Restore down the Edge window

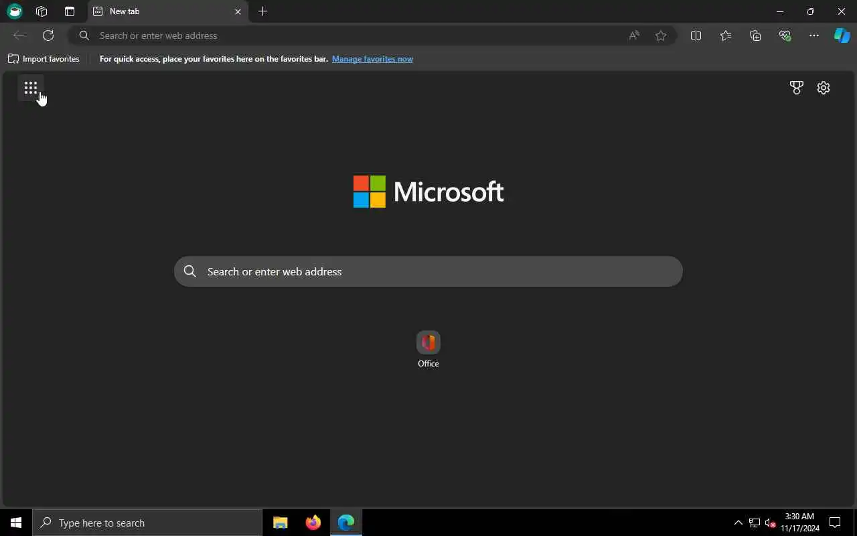811,11
